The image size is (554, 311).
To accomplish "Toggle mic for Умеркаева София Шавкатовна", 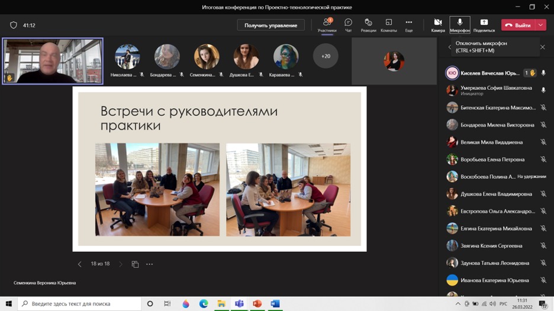I will 543,90.
